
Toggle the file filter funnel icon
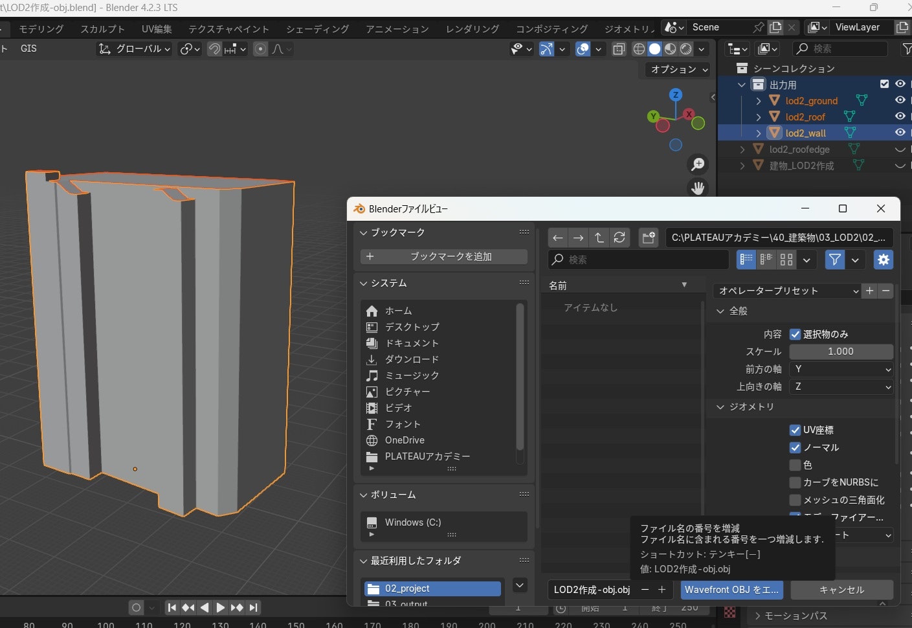tap(835, 260)
